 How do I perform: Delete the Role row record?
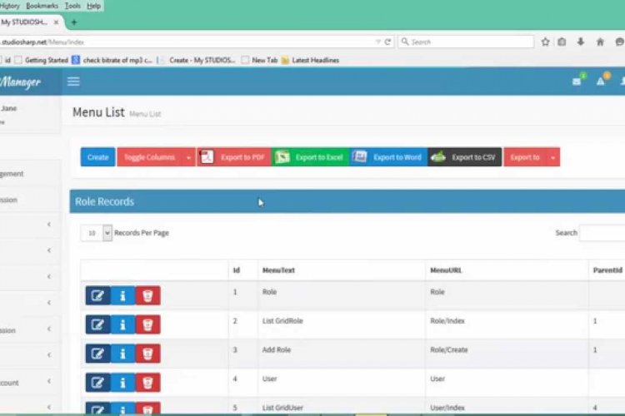tap(147, 296)
